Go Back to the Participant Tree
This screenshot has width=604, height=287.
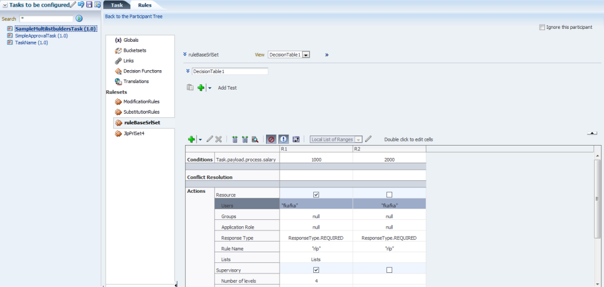pos(134,17)
